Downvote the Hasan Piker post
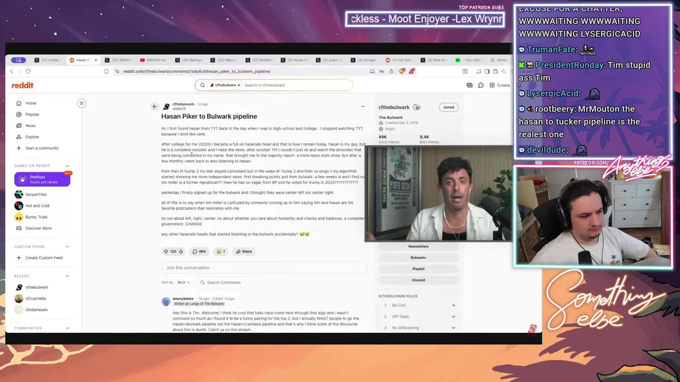Screen dimensions: 680x382 (181, 251)
